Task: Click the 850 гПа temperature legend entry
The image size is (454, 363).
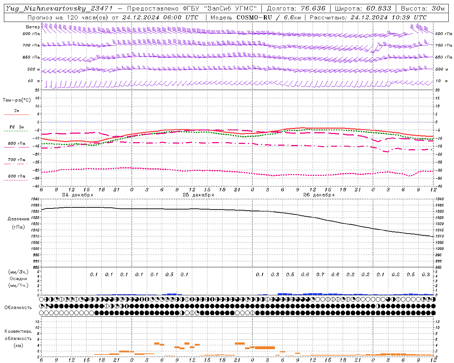Action: point(17,144)
